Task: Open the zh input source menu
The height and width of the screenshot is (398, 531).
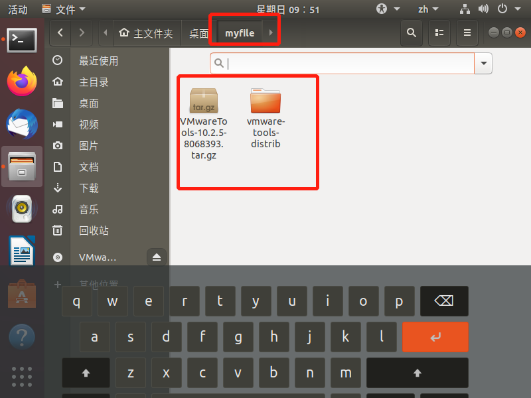Action: [428, 9]
